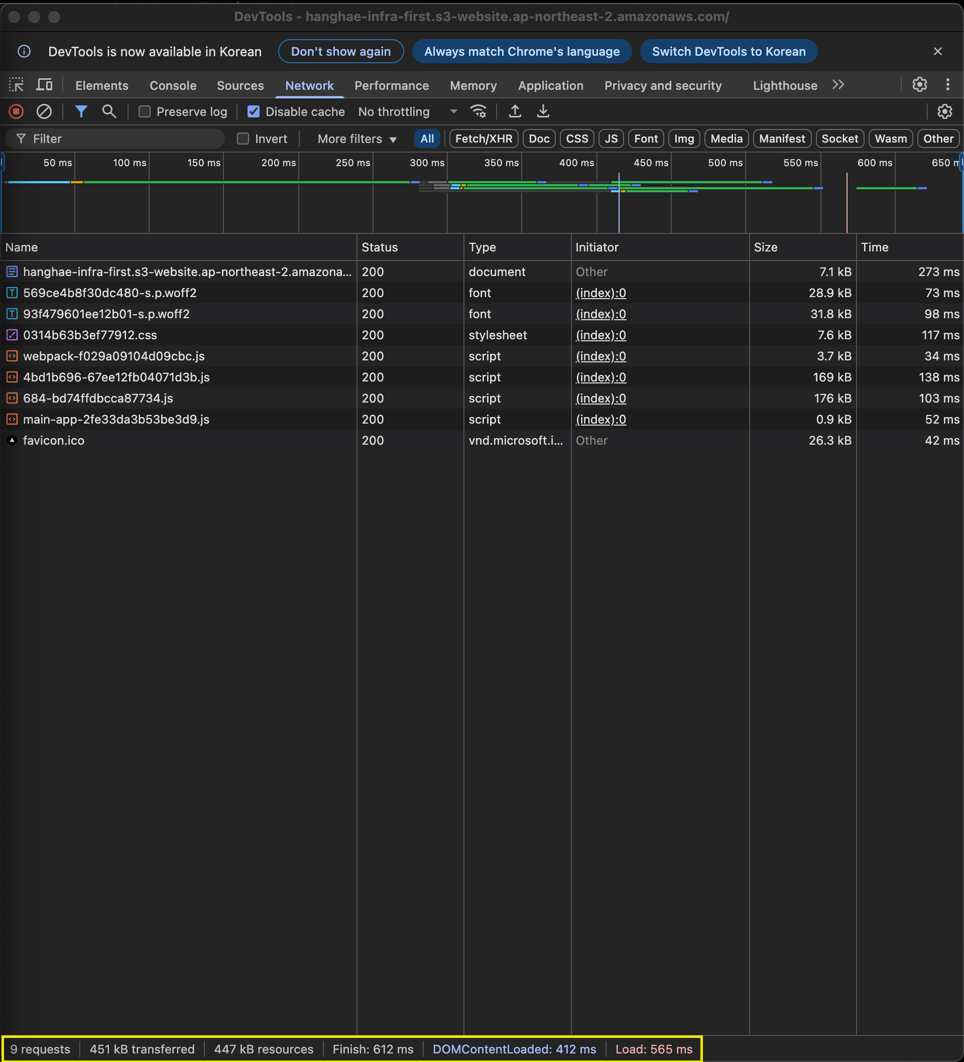Click the info icon in notification bar
964x1062 pixels.
[x=24, y=51]
